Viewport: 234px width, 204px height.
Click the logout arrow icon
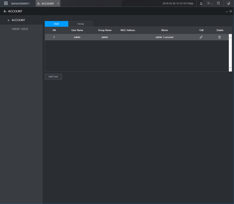pyautogui.click(x=208, y=3)
